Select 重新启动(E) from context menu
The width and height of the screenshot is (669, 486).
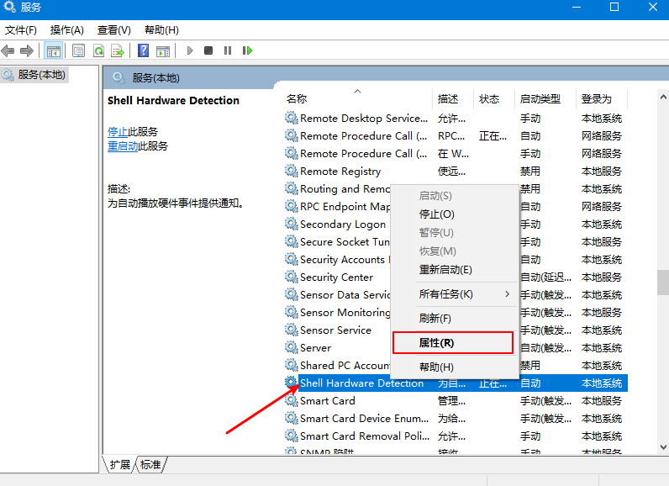point(445,270)
